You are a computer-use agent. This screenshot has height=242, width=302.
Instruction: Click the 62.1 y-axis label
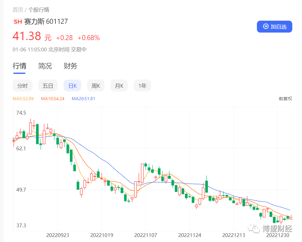point(21,148)
